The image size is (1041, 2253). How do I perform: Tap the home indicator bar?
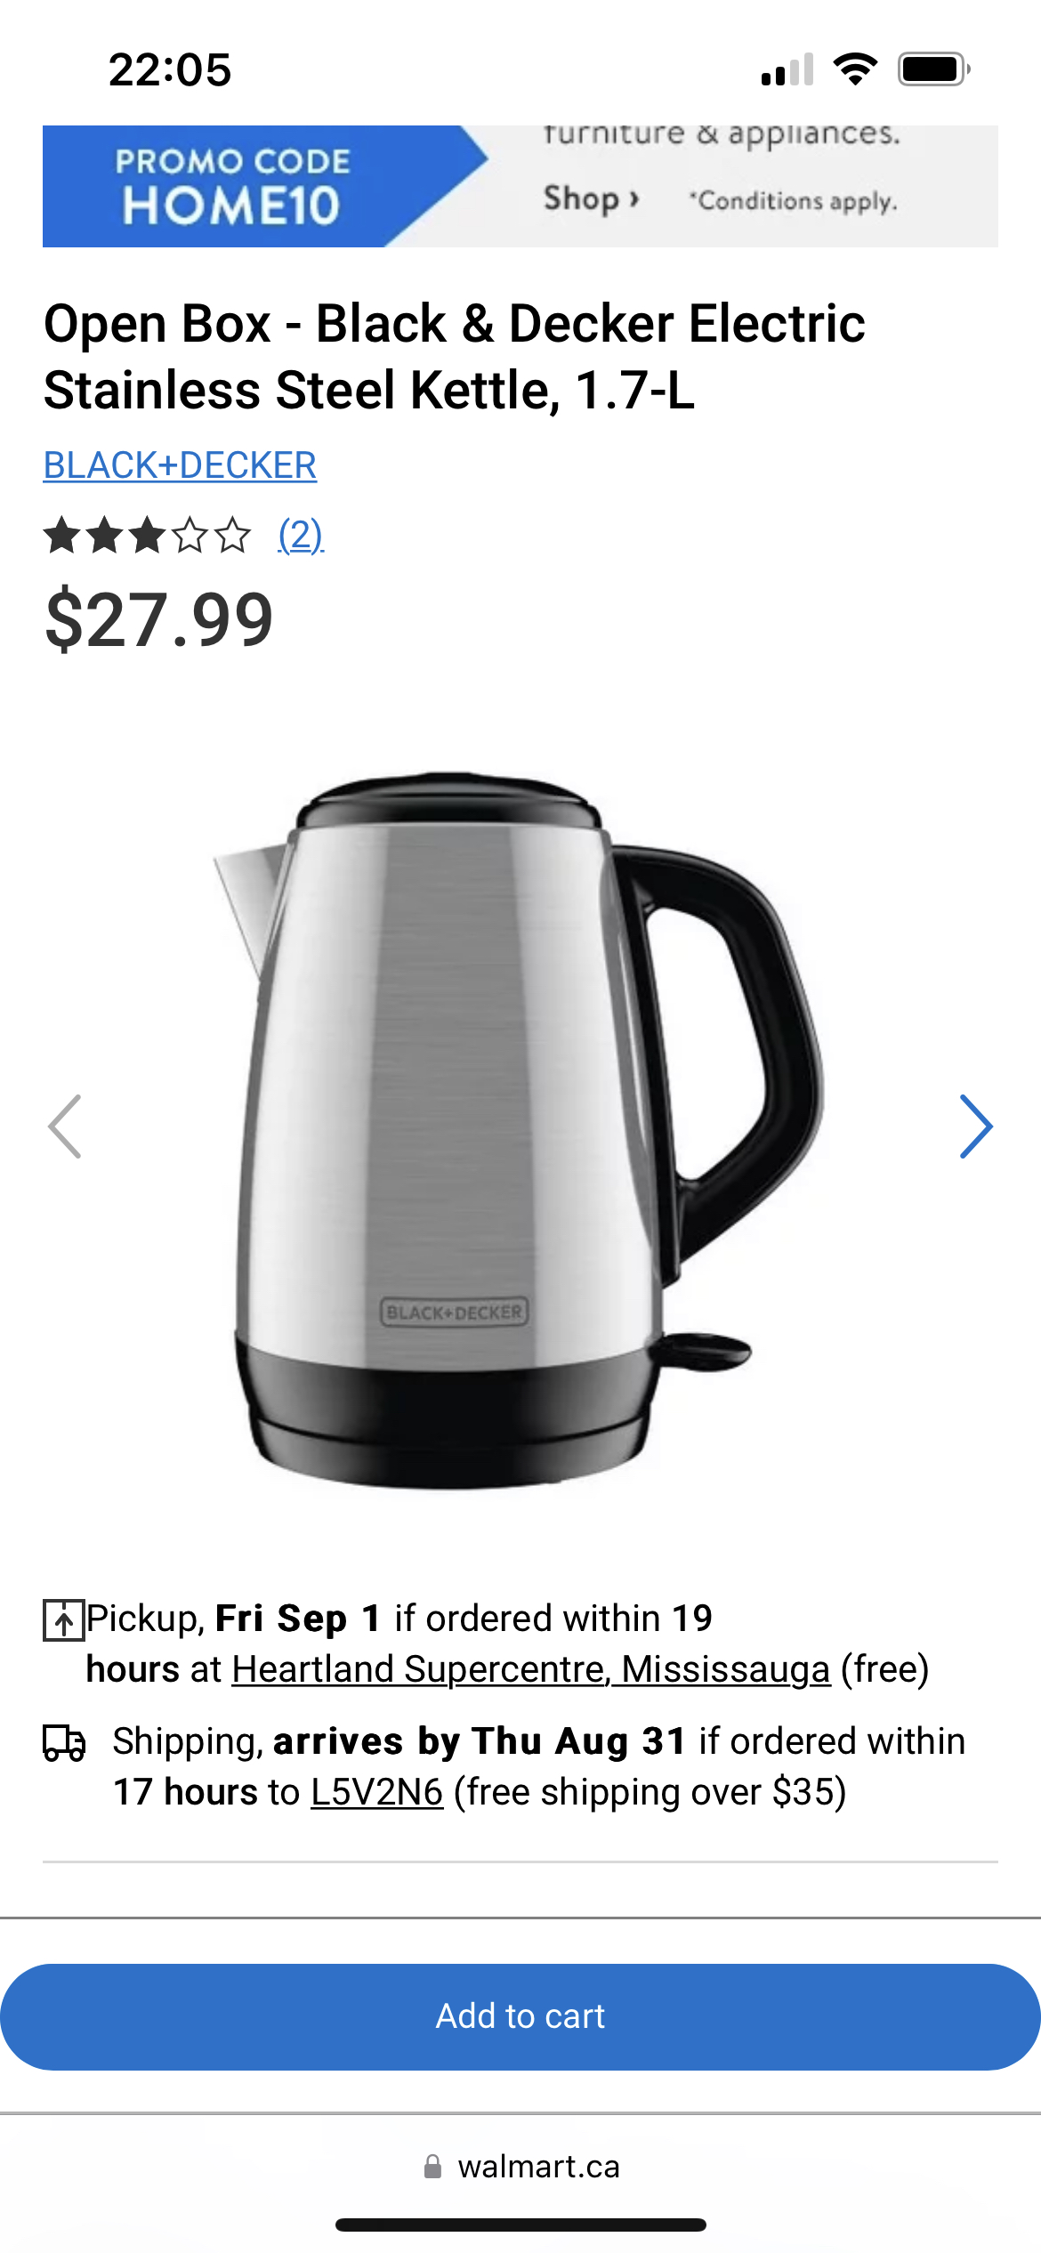[520, 2225]
